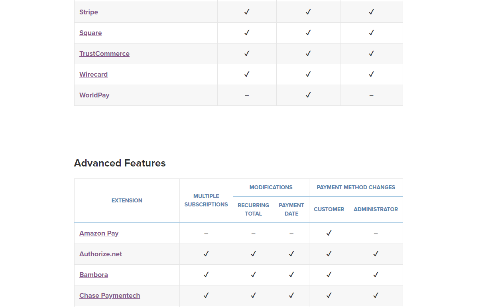
Task: Open the WorldPay link
Action: tap(94, 95)
